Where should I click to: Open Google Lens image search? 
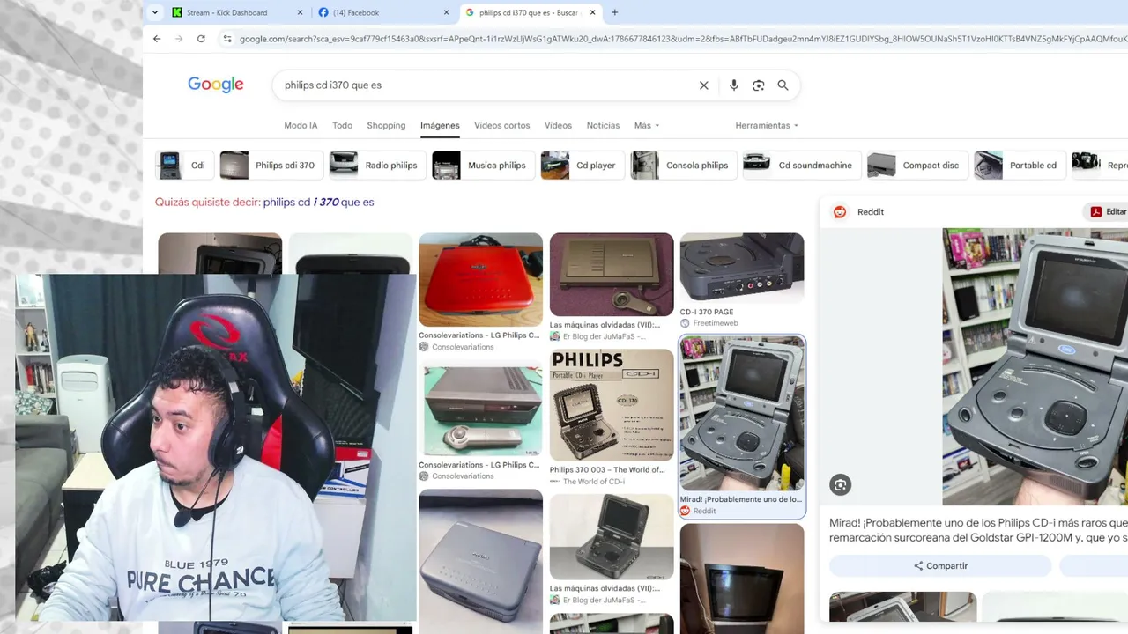point(758,85)
